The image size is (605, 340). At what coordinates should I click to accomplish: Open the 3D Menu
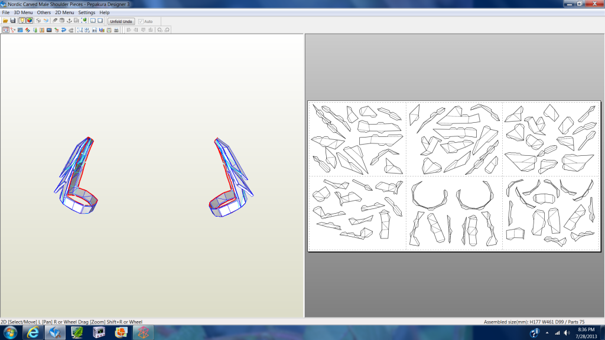pos(23,12)
